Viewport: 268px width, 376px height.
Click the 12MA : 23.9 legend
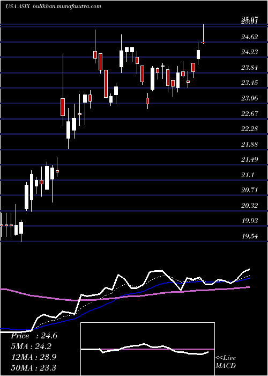click(33, 357)
